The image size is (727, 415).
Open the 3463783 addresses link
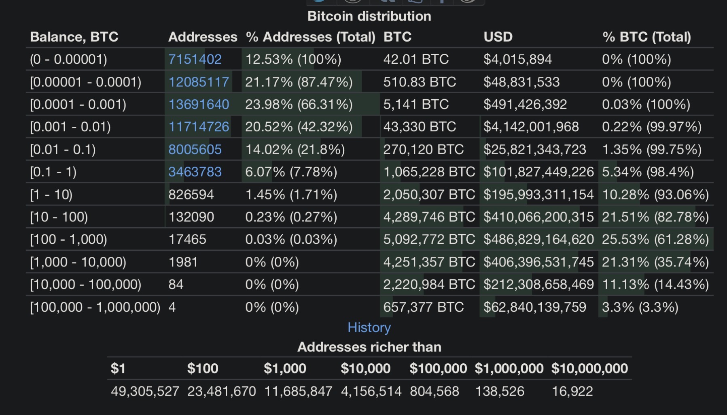click(195, 172)
